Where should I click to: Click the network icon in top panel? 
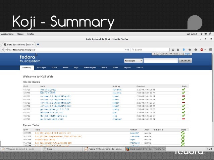tap(202, 34)
